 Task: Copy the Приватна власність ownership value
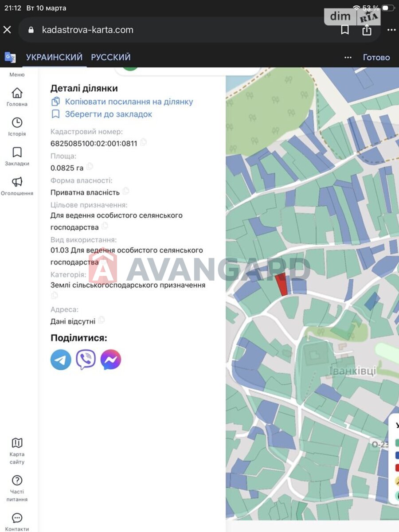click(x=126, y=191)
